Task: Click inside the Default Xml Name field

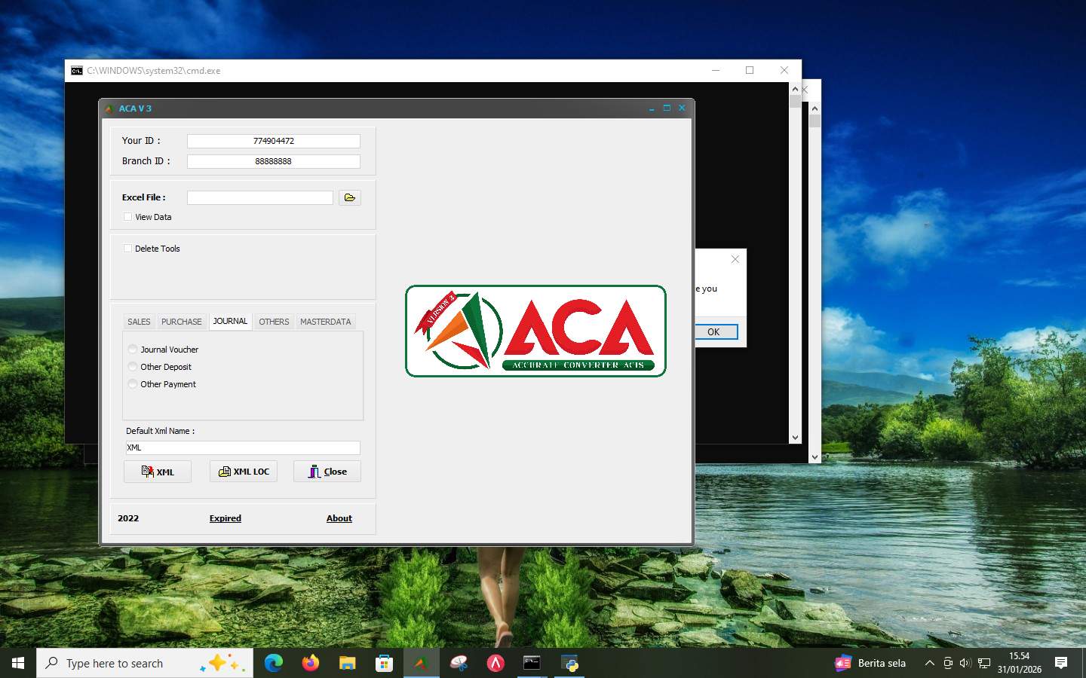Action: click(241, 447)
